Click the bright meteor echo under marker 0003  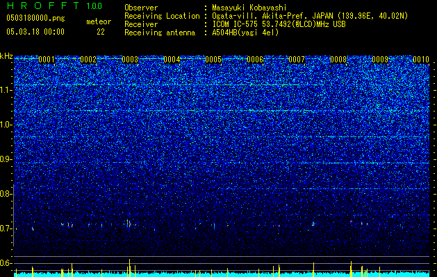129,224
